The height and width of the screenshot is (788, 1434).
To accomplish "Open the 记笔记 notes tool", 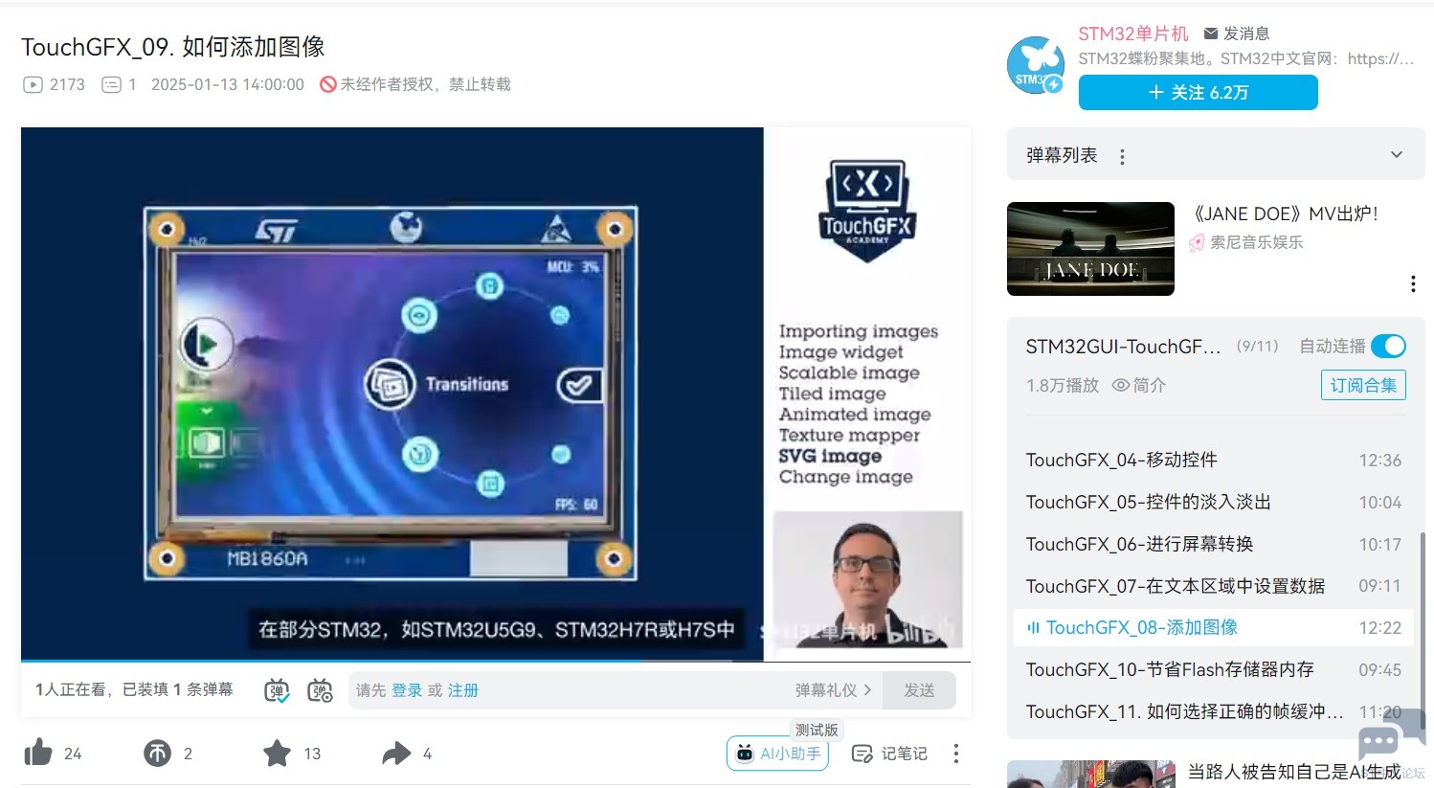I will tap(889, 754).
